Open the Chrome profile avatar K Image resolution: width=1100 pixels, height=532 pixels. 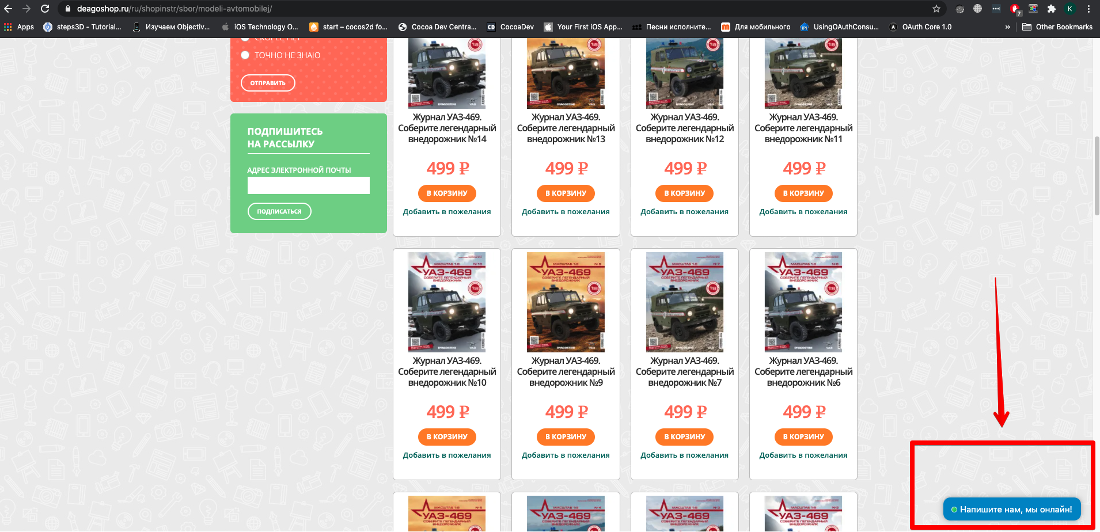click(1069, 9)
